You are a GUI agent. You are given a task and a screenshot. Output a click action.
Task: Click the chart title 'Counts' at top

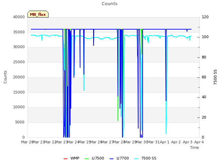click(110, 4)
